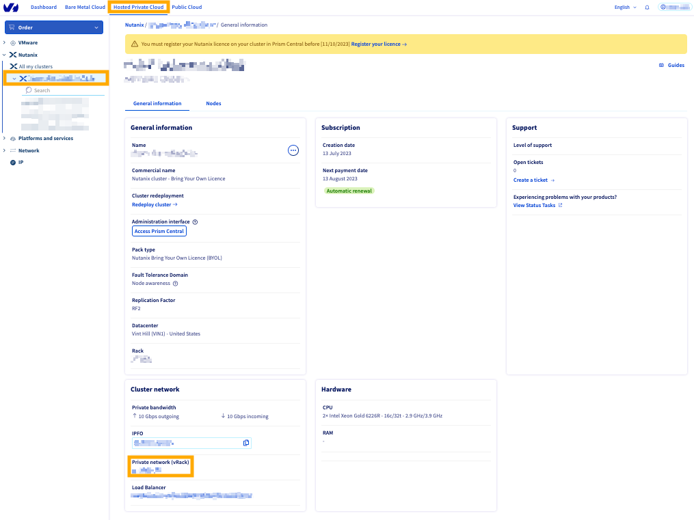Viewport: 694px width, 520px height.
Task: Click the Intel Xeon Gold 6226R CPU value
Action: point(382,415)
